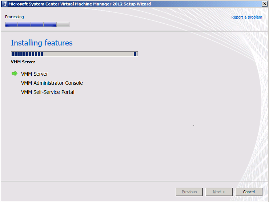The height and width of the screenshot is (202, 269).
Task: Click the window title text
Action: tap(80, 4)
